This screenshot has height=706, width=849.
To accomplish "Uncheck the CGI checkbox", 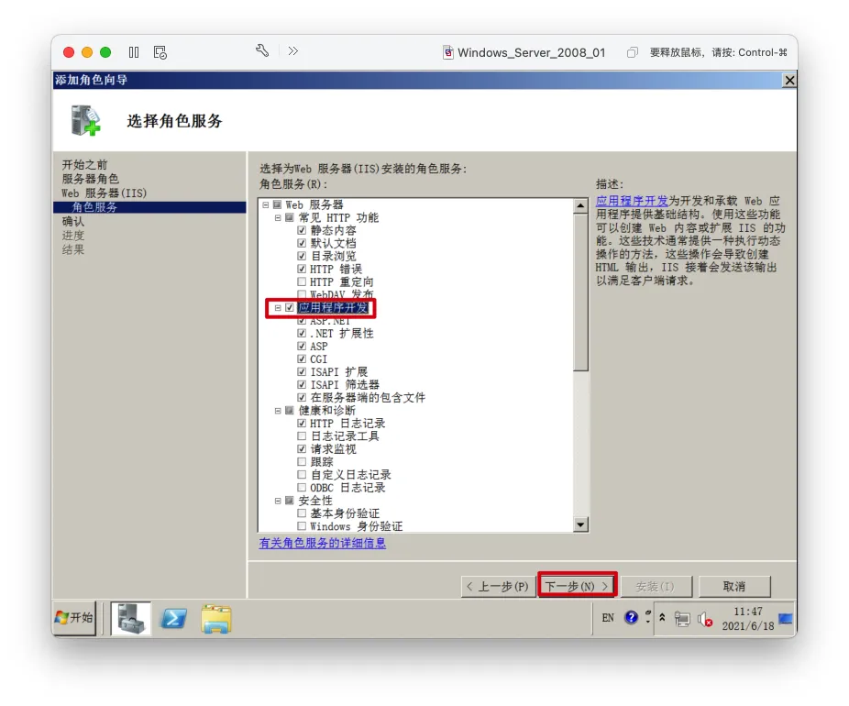I will point(302,359).
